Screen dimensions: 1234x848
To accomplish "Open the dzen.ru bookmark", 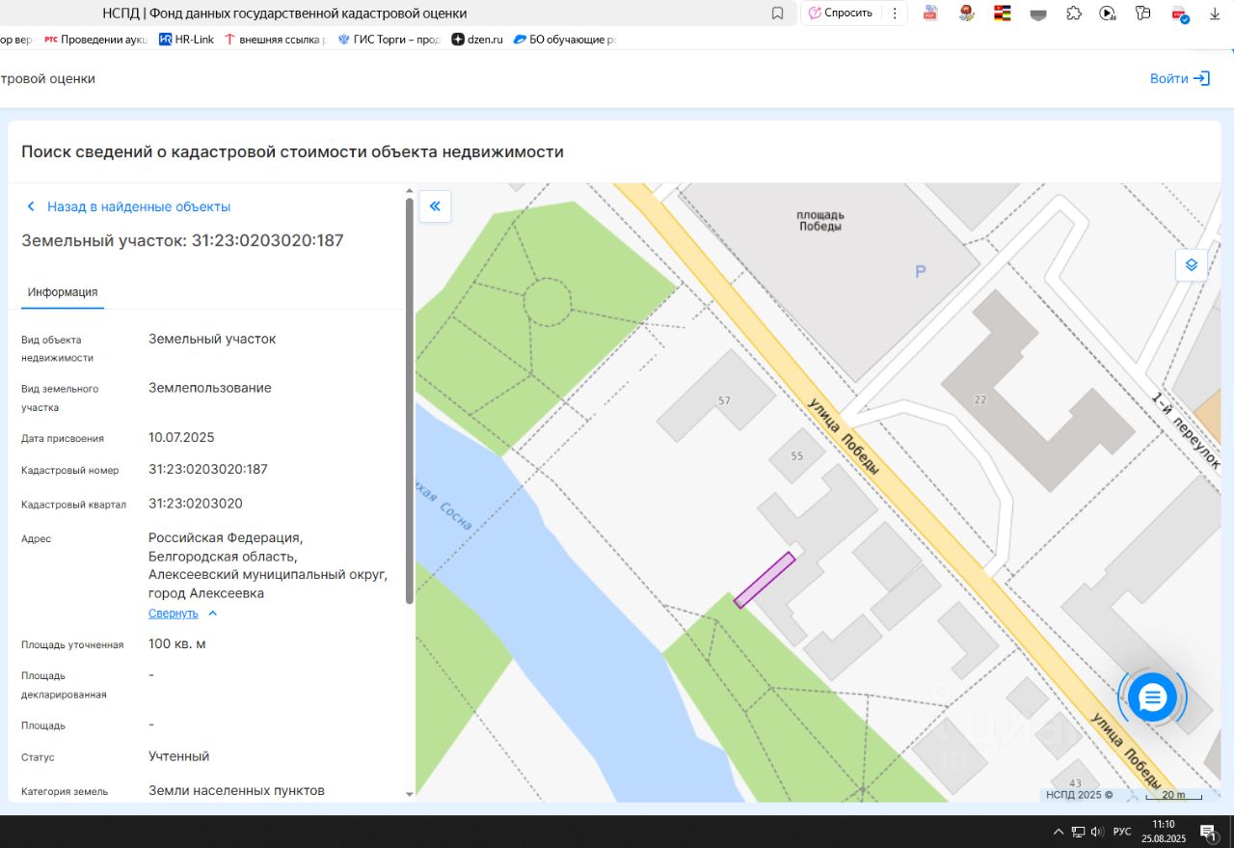I will [x=478, y=40].
